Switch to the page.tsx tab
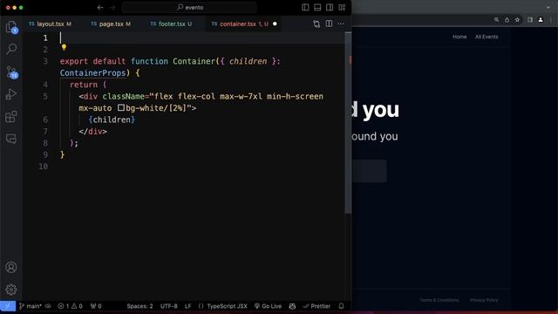Viewport: 558px width, 314px height. [111, 24]
